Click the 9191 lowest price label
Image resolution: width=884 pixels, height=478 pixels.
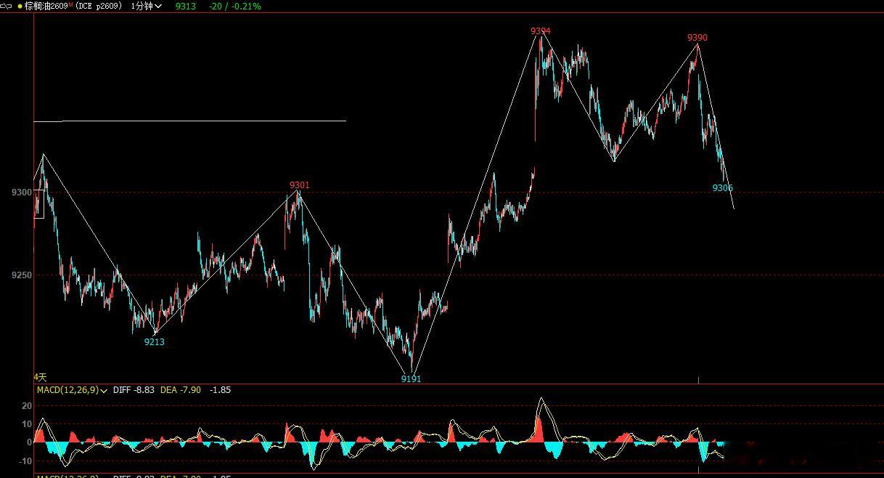point(411,378)
